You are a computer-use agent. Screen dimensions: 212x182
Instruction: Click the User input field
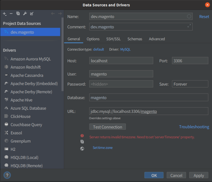pyautogui.click(x=121, y=74)
